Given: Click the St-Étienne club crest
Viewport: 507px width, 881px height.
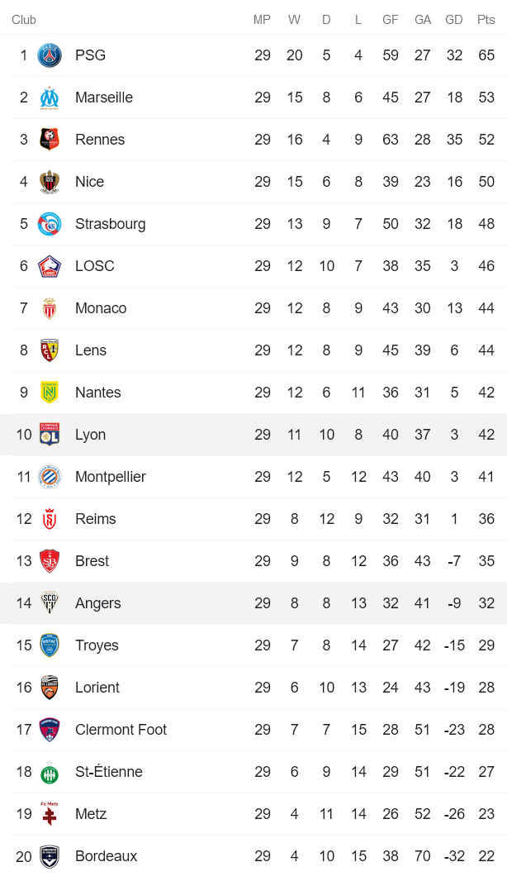Looking at the screenshot, I should pos(49,772).
